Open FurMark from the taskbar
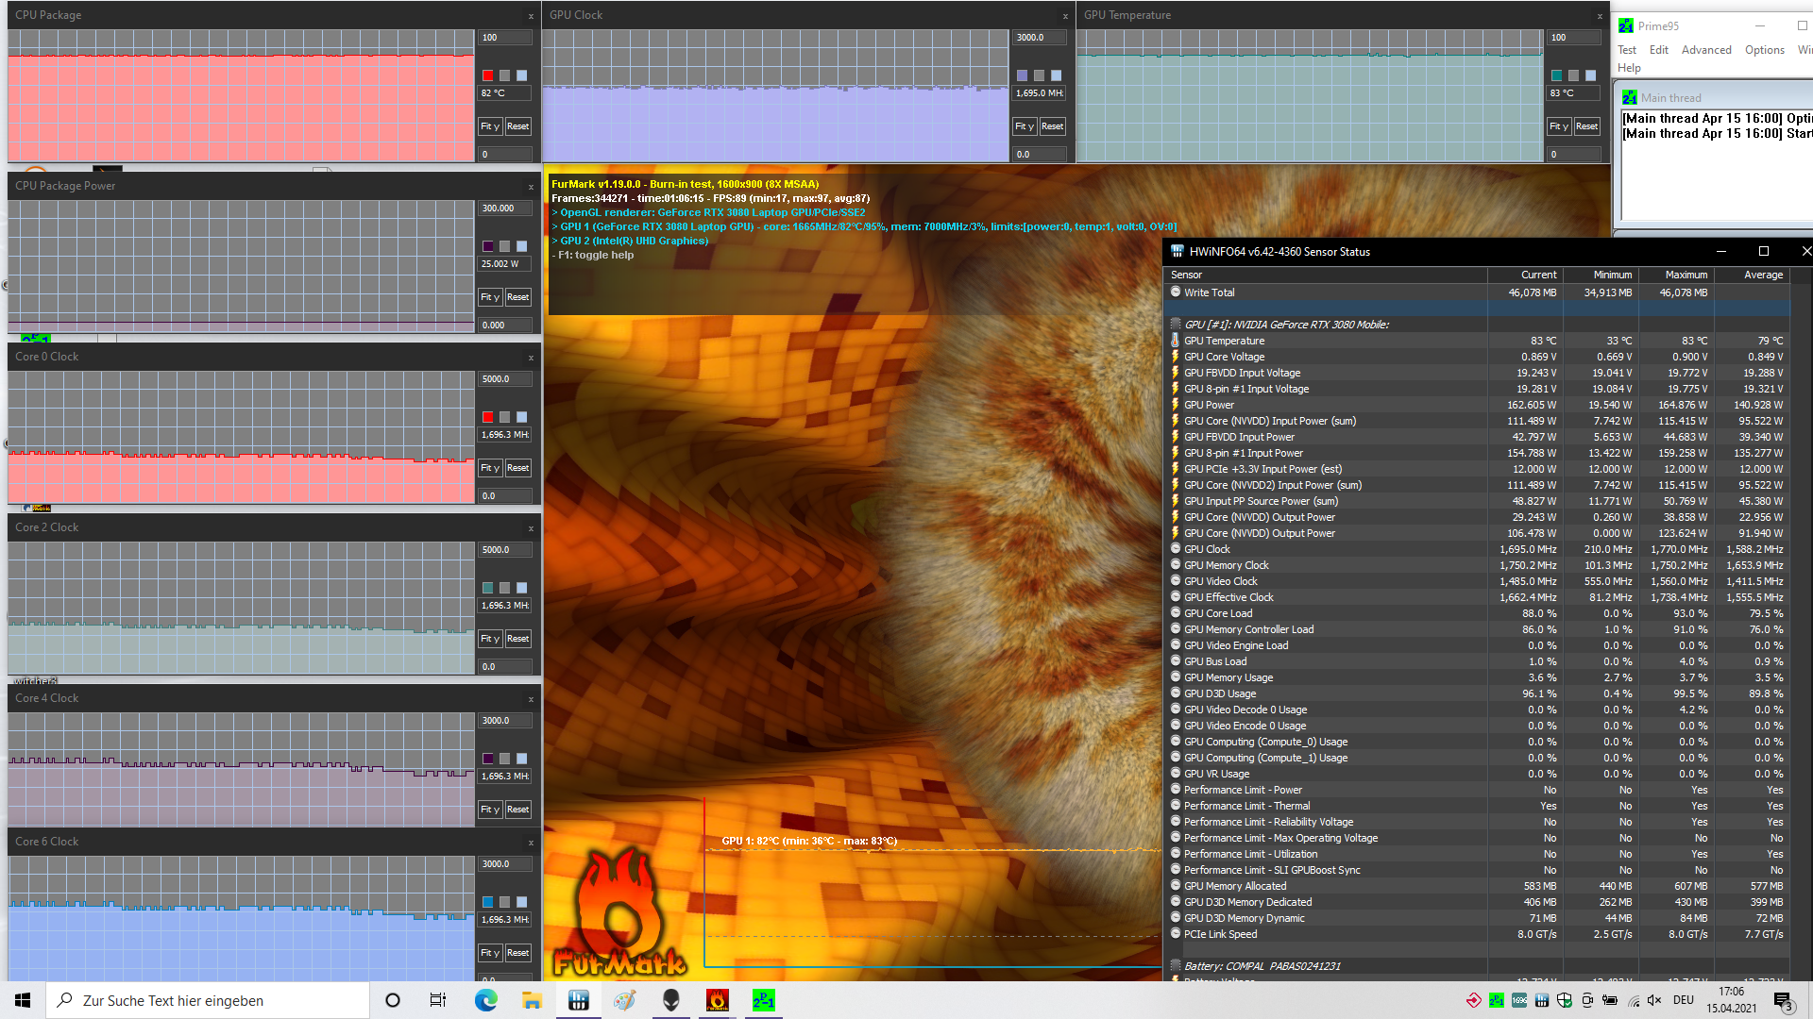Viewport: 1813px width, 1019px height. 717,1000
